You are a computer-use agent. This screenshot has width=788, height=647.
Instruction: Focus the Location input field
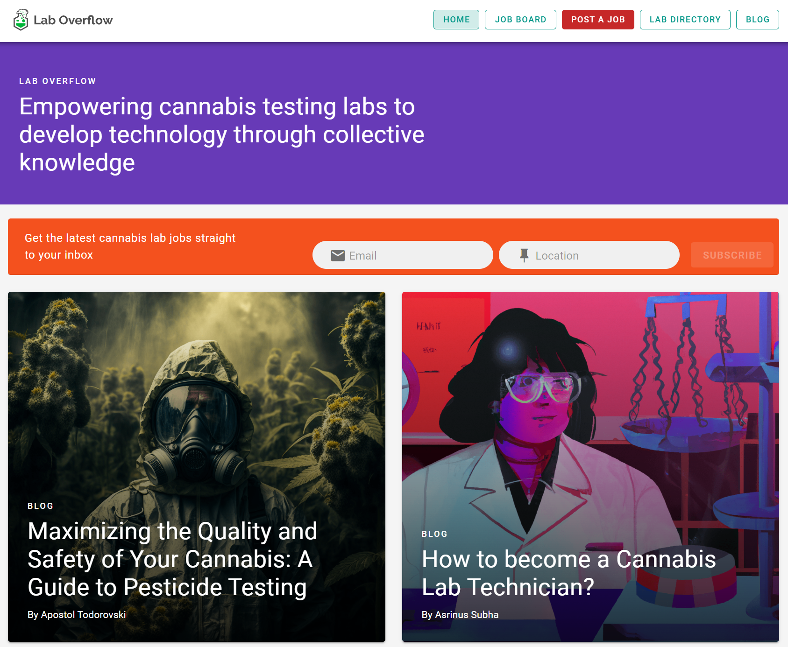click(x=589, y=255)
